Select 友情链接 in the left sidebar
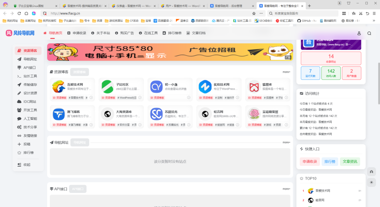The image size is (380, 207). (28, 135)
